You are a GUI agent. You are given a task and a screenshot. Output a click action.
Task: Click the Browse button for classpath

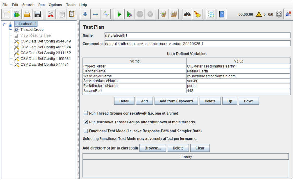click(153, 148)
